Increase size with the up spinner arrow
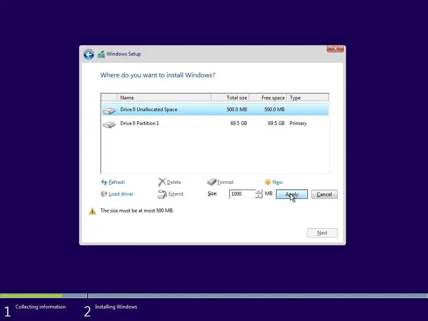The width and height of the screenshot is (428, 321). 259,191
